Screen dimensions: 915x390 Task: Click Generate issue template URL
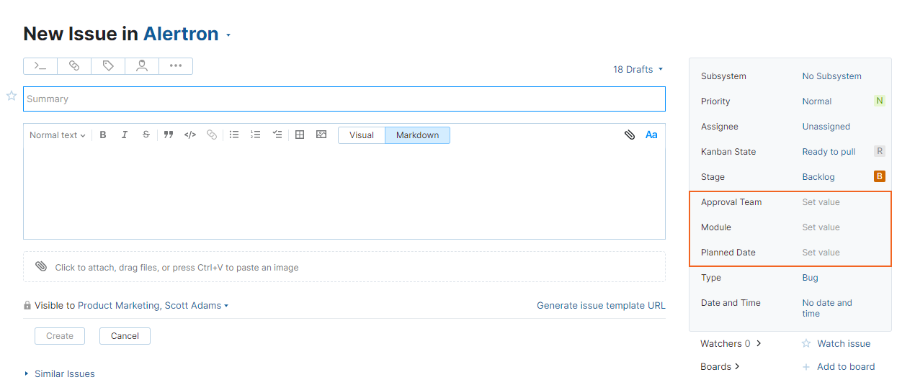[x=601, y=306]
